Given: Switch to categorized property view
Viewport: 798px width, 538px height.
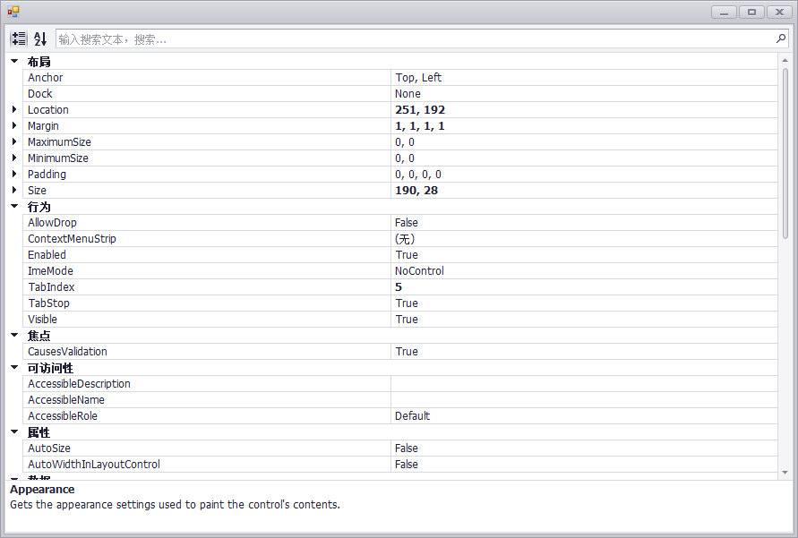Looking at the screenshot, I should (x=19, y=38).
